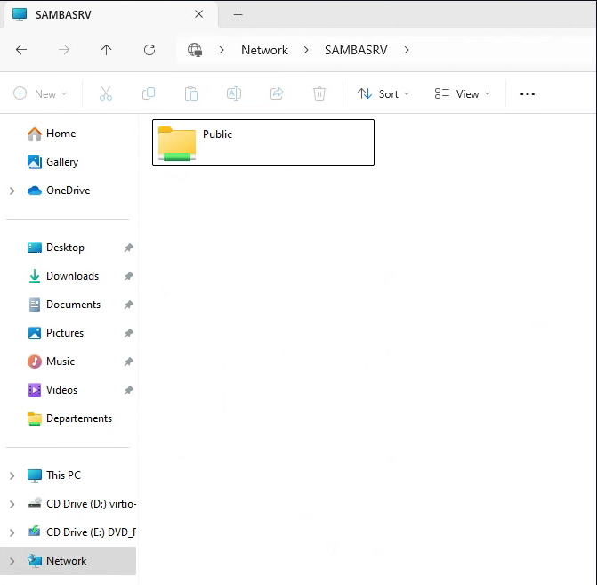Click the Copy icon in toolbar
Screen dimensions: 597x585
[149, 93]
